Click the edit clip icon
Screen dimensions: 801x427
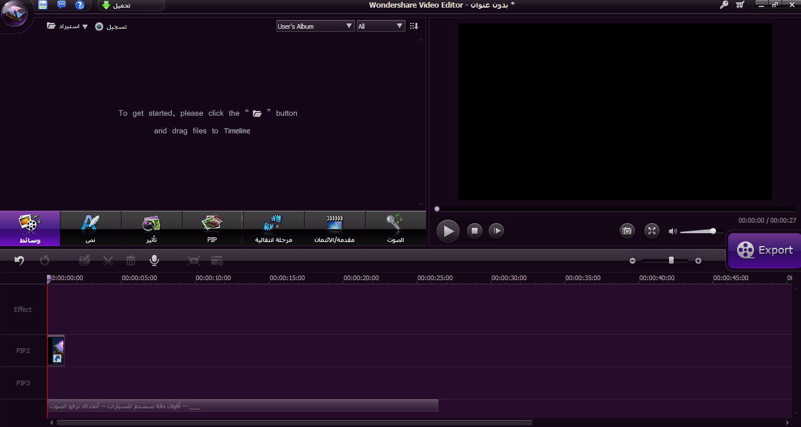85,260
